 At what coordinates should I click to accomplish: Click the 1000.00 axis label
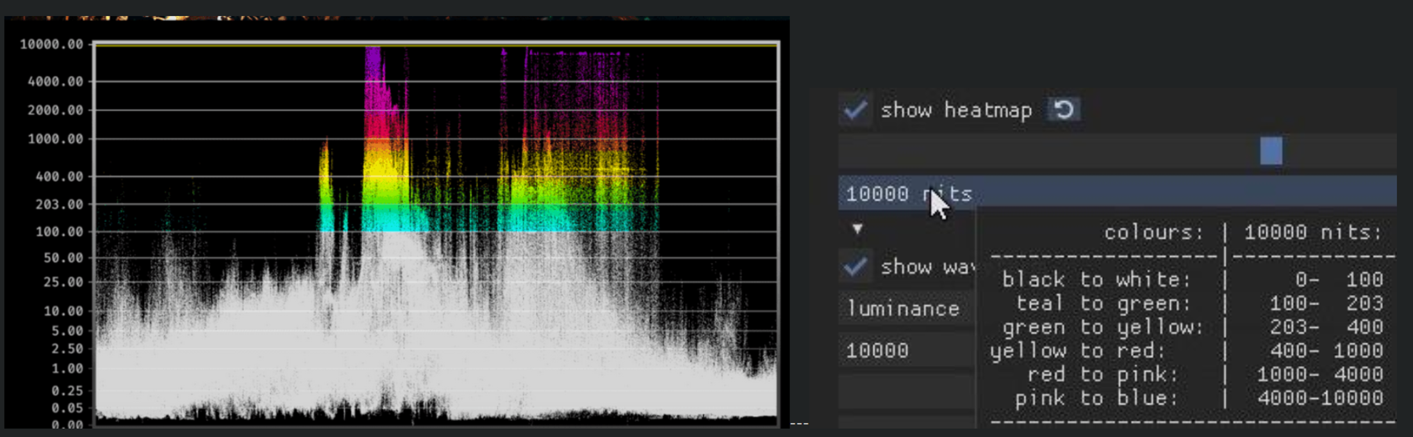click(55, 139)
